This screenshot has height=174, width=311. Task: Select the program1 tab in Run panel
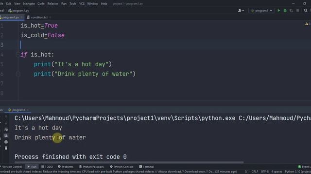(x=18, y=110)
